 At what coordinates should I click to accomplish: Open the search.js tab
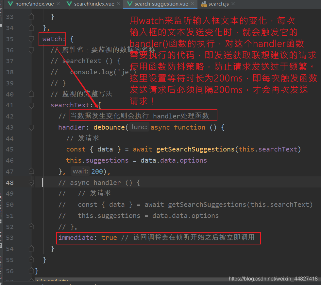218,4
